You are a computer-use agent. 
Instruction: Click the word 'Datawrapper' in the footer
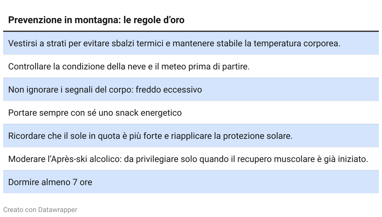point(58,209)
